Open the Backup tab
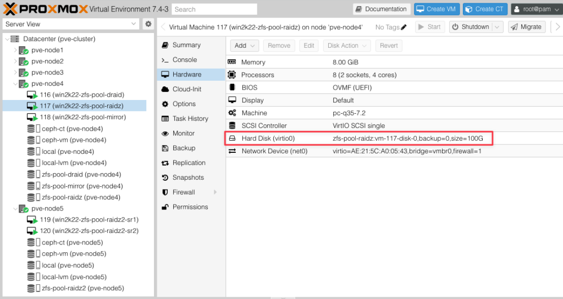 191,148
